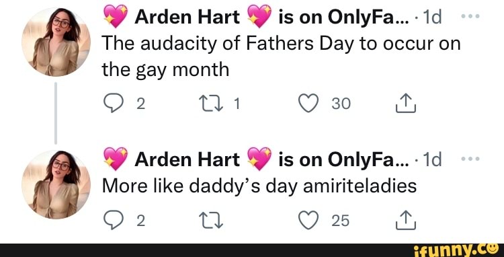Share the Fathers Day tweet
504x257 pixels.
point(406,104)
